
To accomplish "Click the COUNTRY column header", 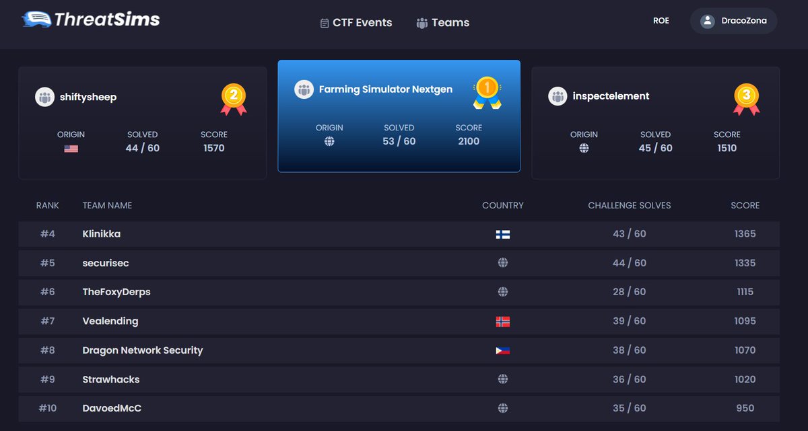I will [x=503, y=205].
